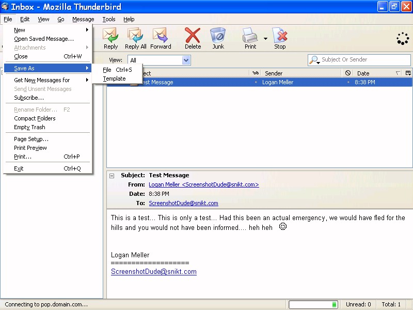The height and width of the screenshot is (310, 413).
Task: Click the status bar progress meter
Action: coord(313,304)
